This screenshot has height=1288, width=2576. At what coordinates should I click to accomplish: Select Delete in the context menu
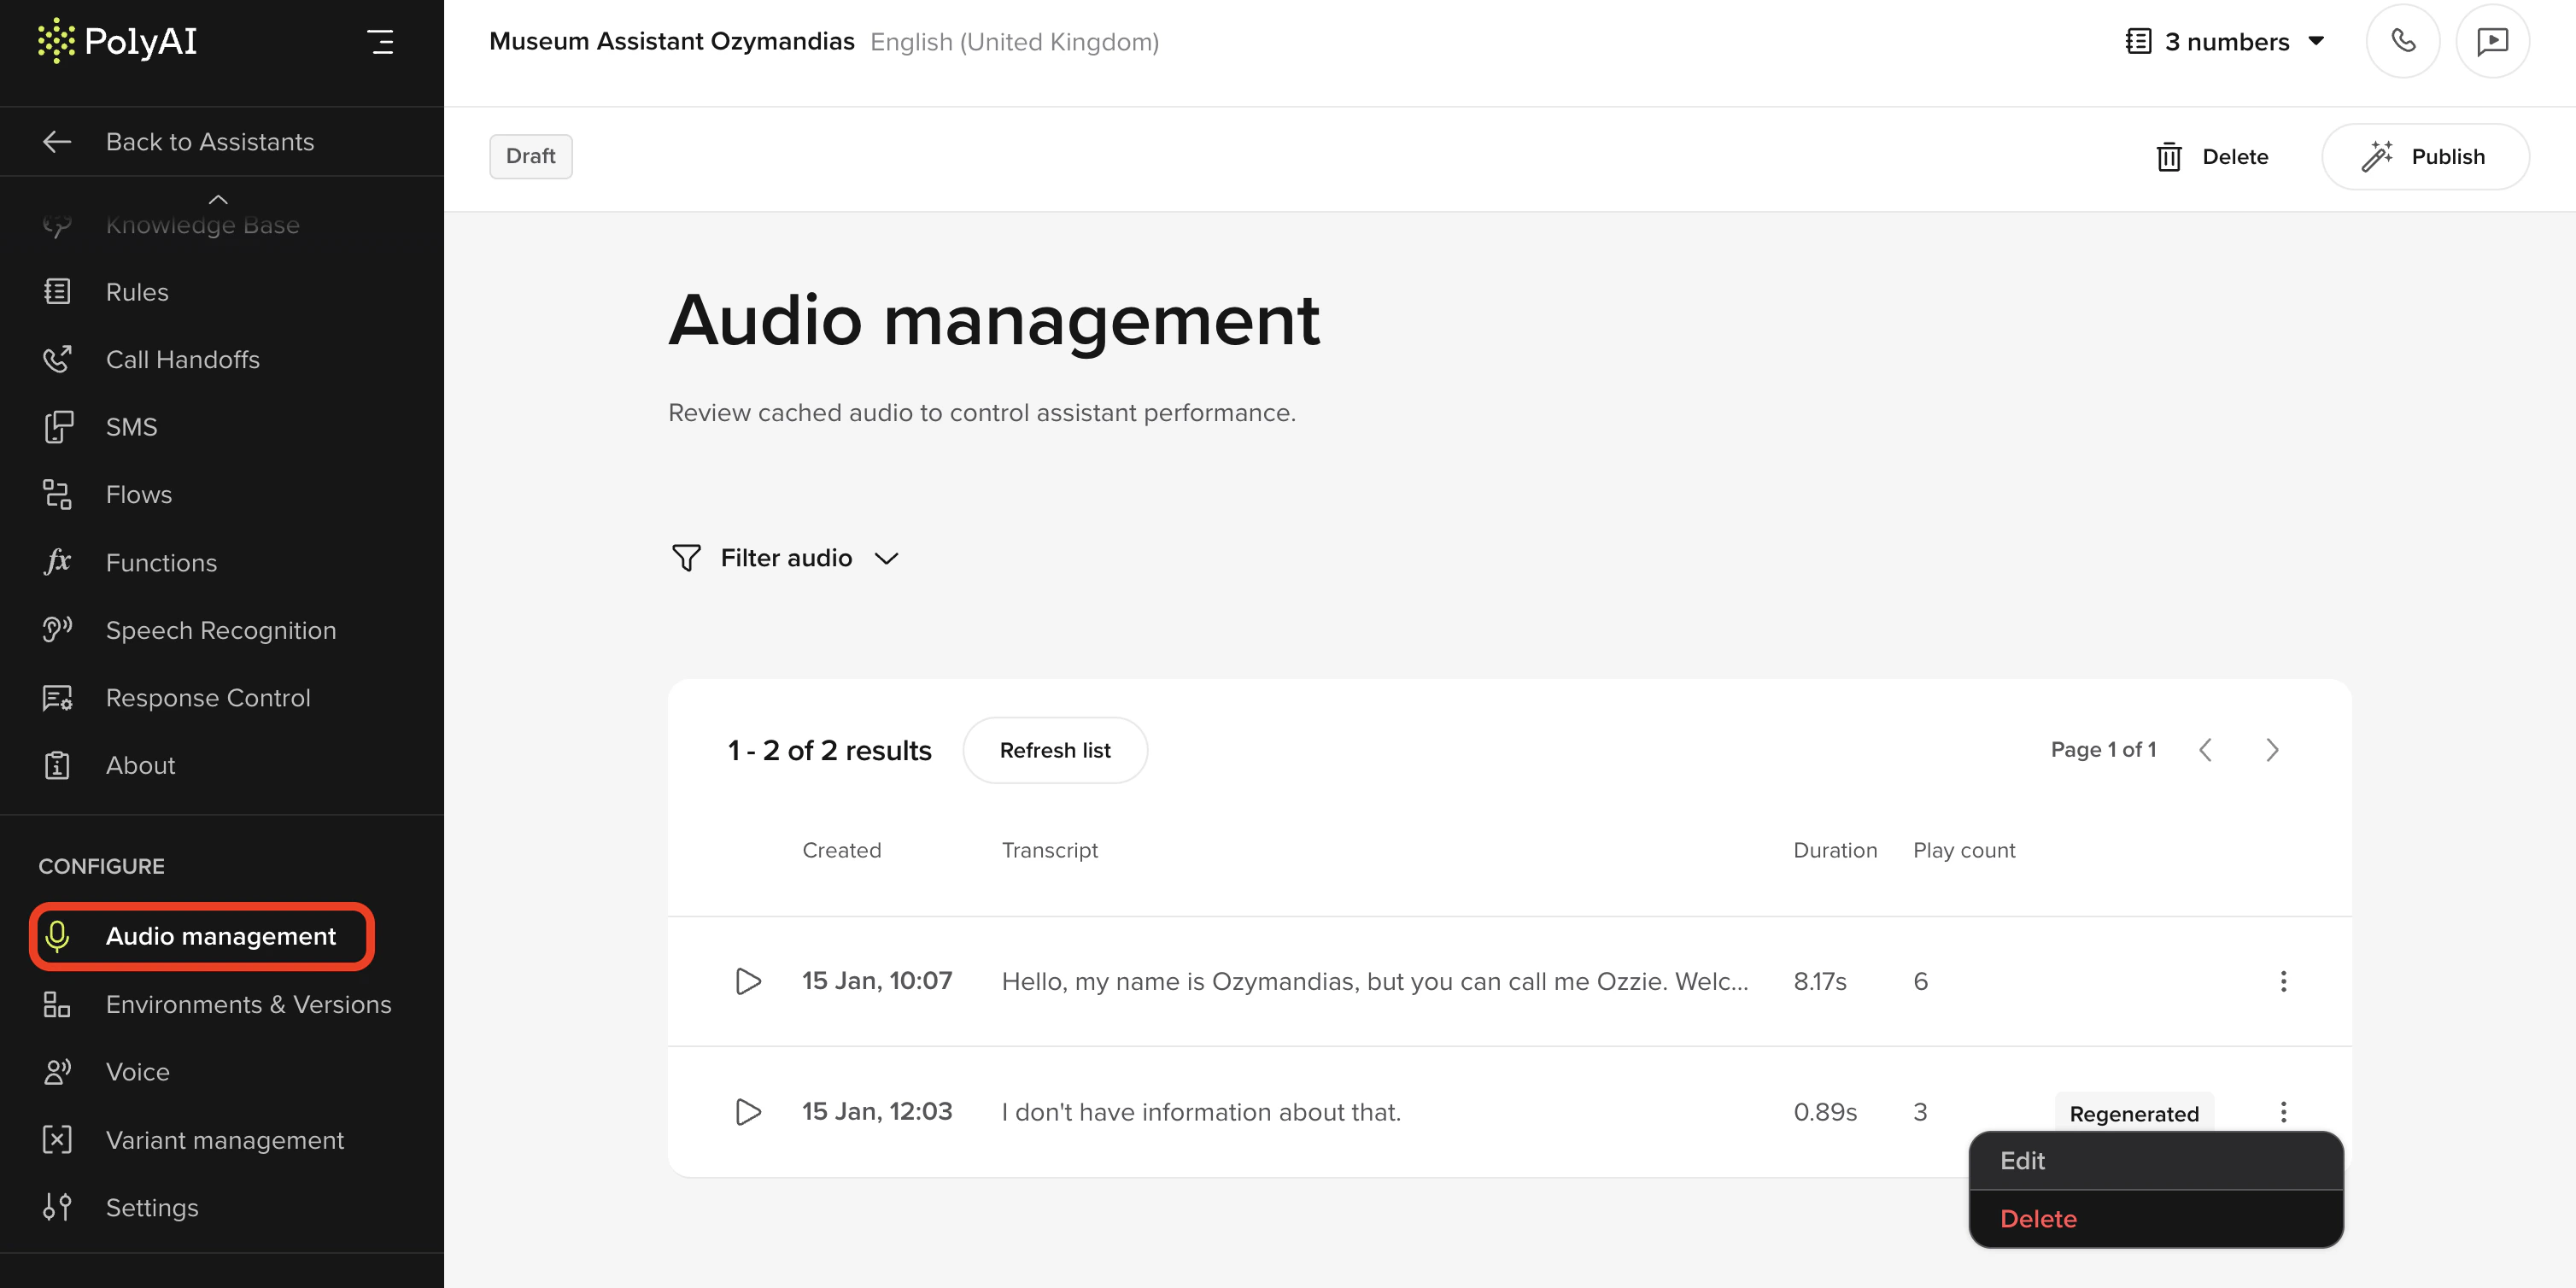pyautogui.click(x=2039, y=1219)
